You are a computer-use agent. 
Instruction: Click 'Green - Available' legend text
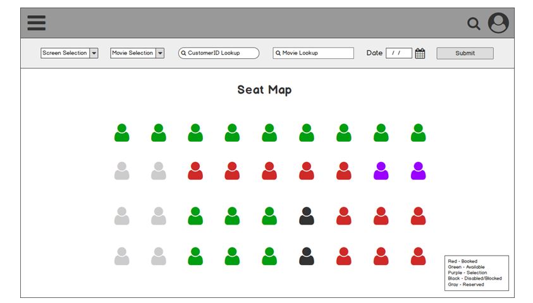tap(466, 267)
